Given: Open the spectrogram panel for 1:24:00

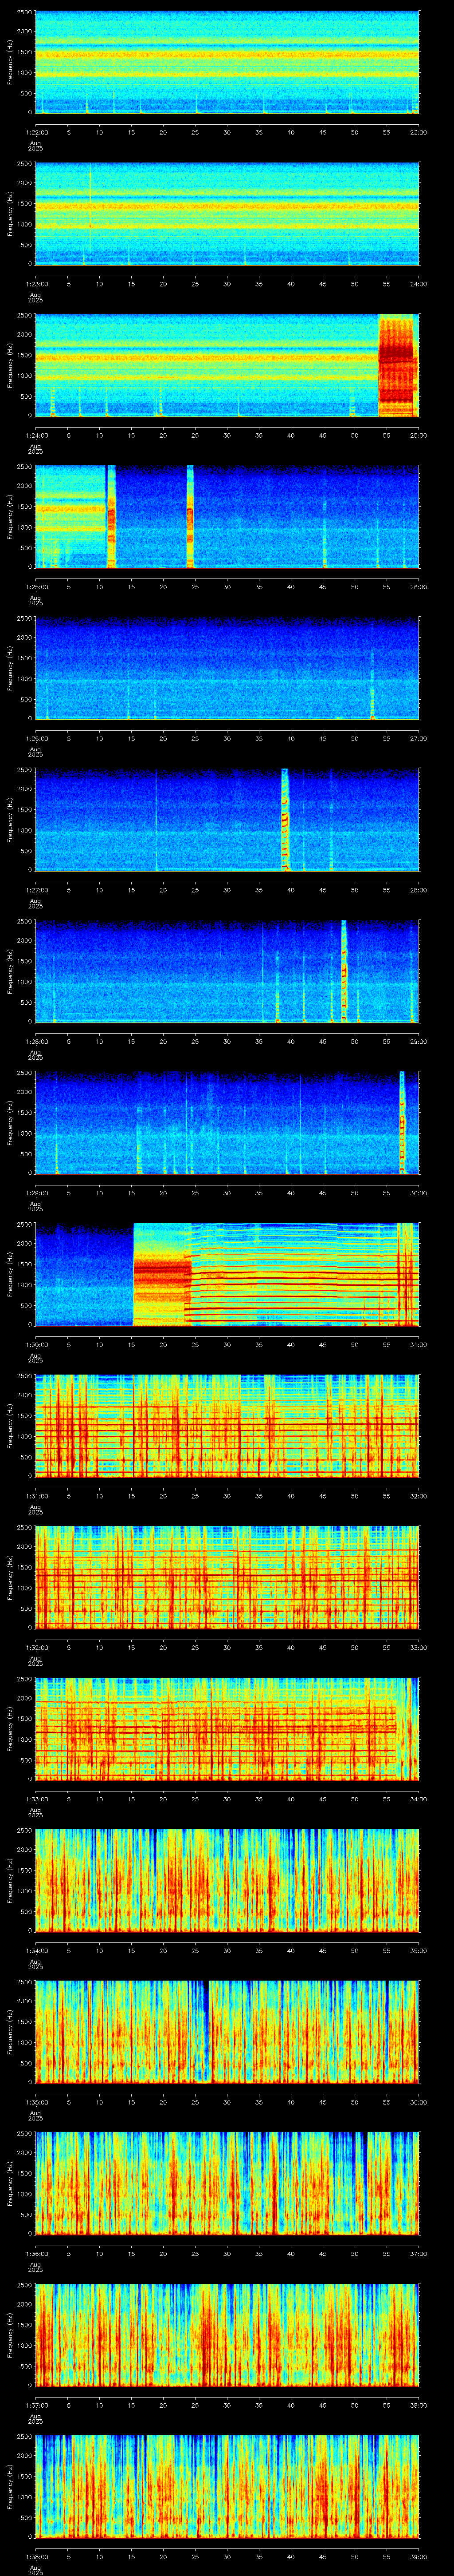Looking at the screenshot, I should click(227, 365).
